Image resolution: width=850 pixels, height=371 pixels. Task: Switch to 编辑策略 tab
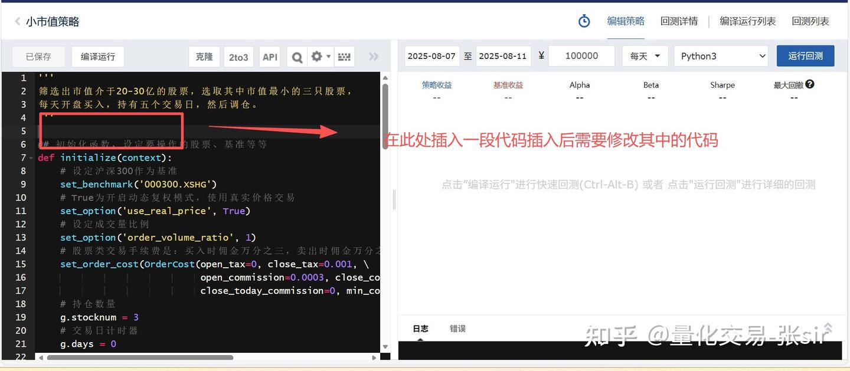click(x=626, y=21)
